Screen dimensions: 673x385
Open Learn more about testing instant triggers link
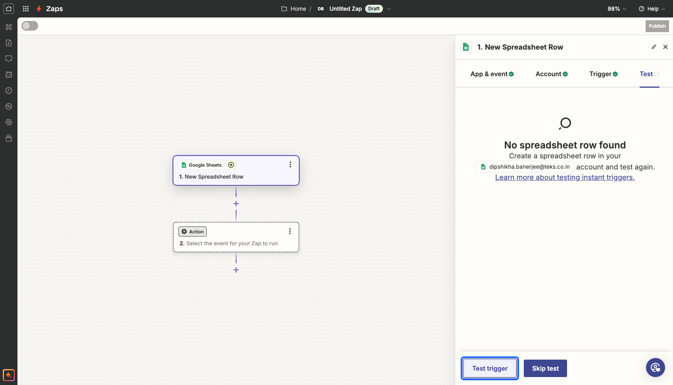[565, 177]
